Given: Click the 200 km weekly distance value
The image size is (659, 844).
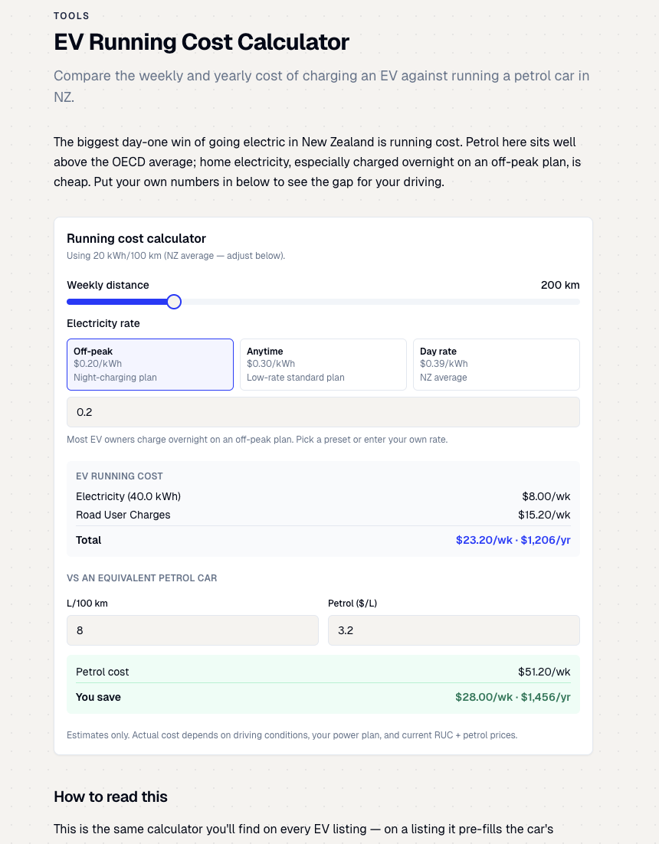Looking at the screenshot, I should pyautogui.click(x=560, y=285).
